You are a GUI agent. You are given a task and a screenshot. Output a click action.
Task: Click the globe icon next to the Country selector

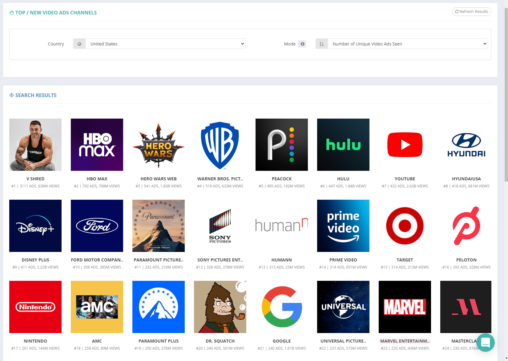[x=79, y=44]
